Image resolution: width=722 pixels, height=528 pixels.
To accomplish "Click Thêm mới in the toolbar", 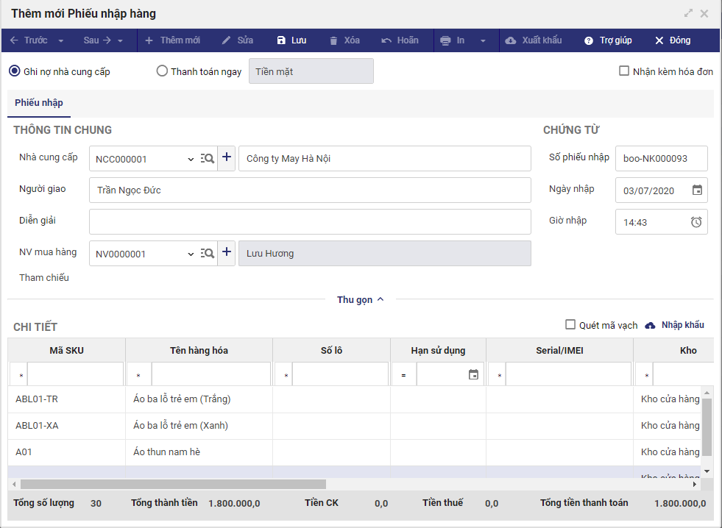I will (x=172, y=40).
